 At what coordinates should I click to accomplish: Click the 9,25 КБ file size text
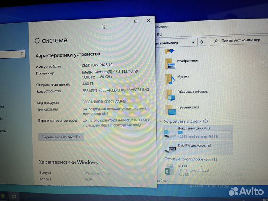(184, 174)
